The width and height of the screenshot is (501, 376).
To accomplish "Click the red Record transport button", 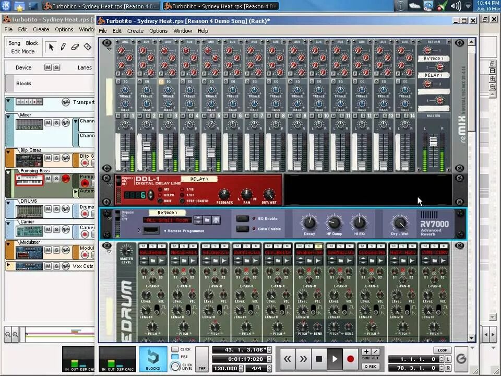I will click(350, 359).
